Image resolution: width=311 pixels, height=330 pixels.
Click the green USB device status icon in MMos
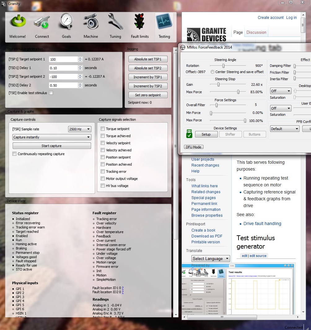click(x=189, y=134)
